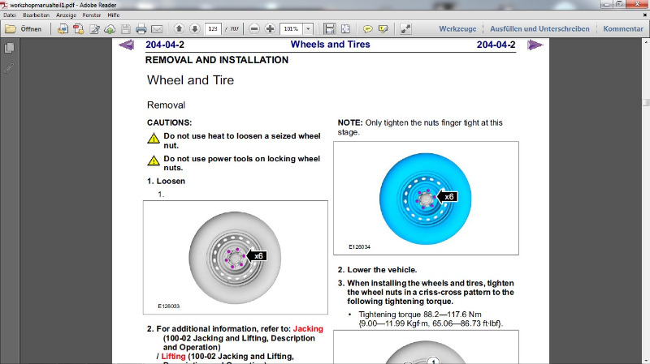Click the Öffnen folder button

click(24, 29)
